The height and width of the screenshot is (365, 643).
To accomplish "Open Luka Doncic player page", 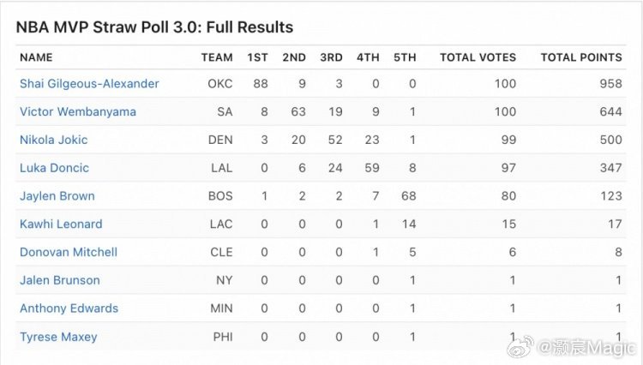I will (54, 168).
